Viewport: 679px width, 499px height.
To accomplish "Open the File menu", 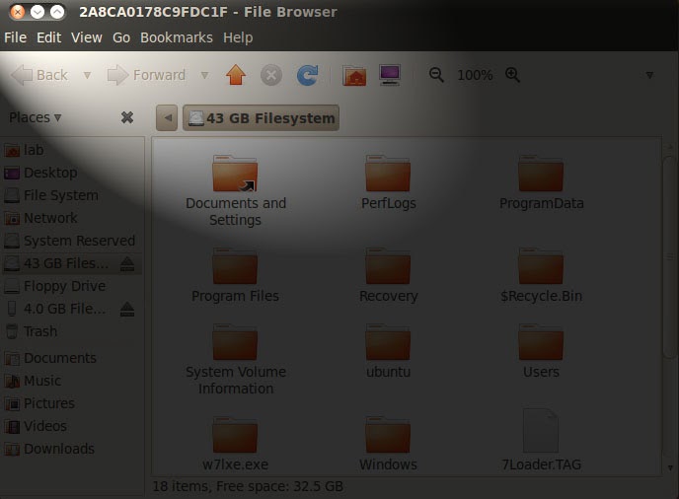I will tap(16, 37).
